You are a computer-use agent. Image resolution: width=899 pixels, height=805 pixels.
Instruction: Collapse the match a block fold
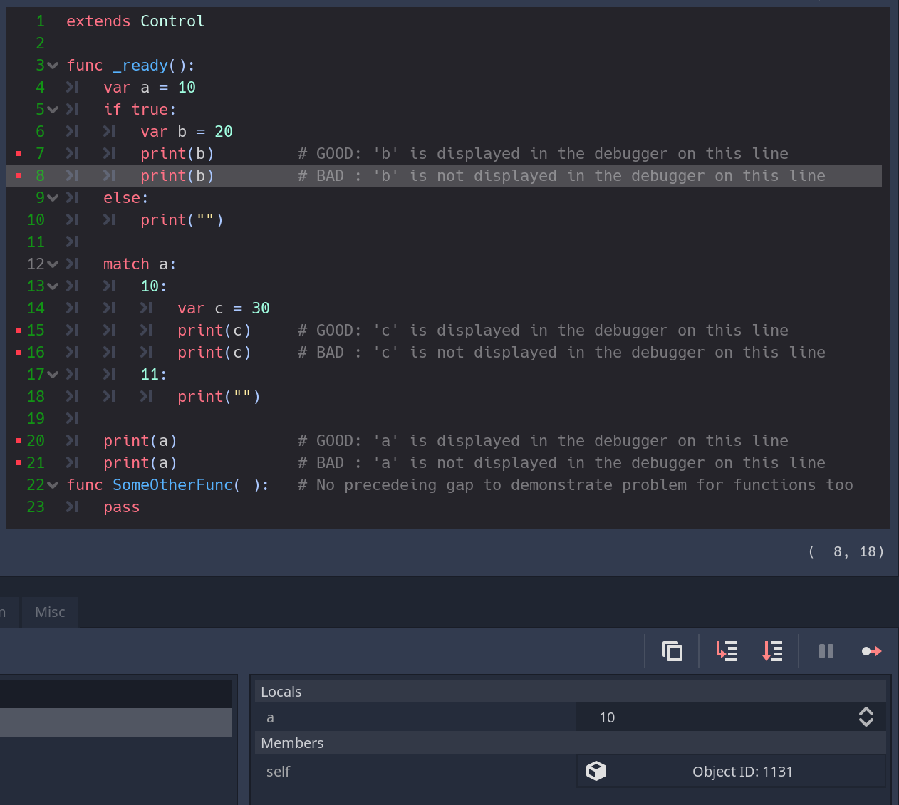pyautogui.click(x=53, y=264)
